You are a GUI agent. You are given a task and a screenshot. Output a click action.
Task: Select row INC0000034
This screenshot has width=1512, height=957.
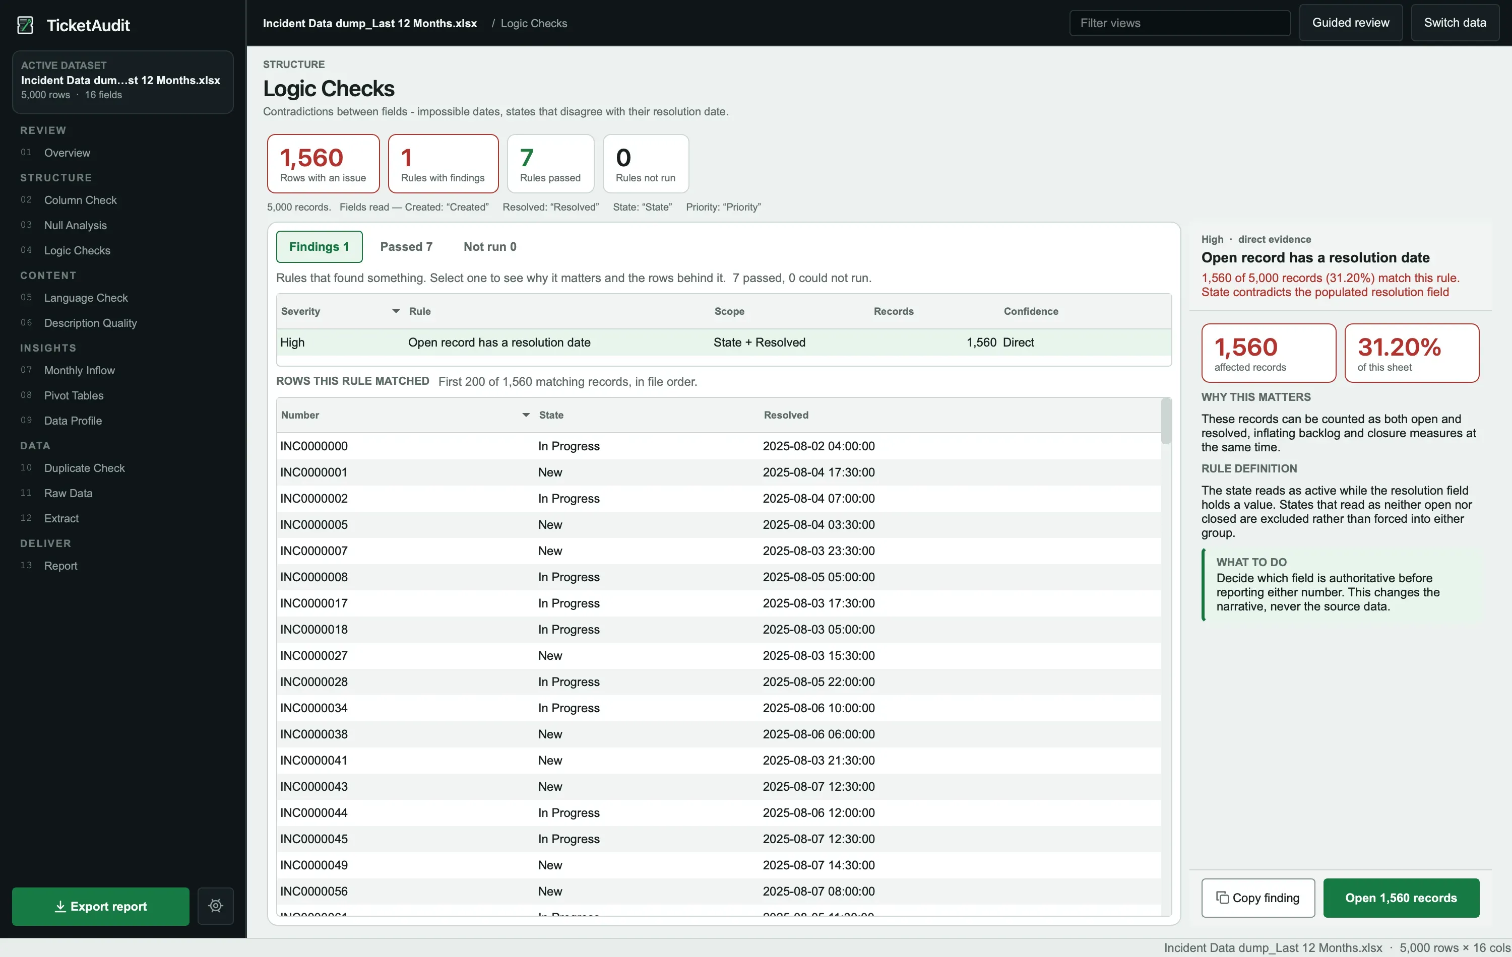pyautogui.click(x=719, y=708)
